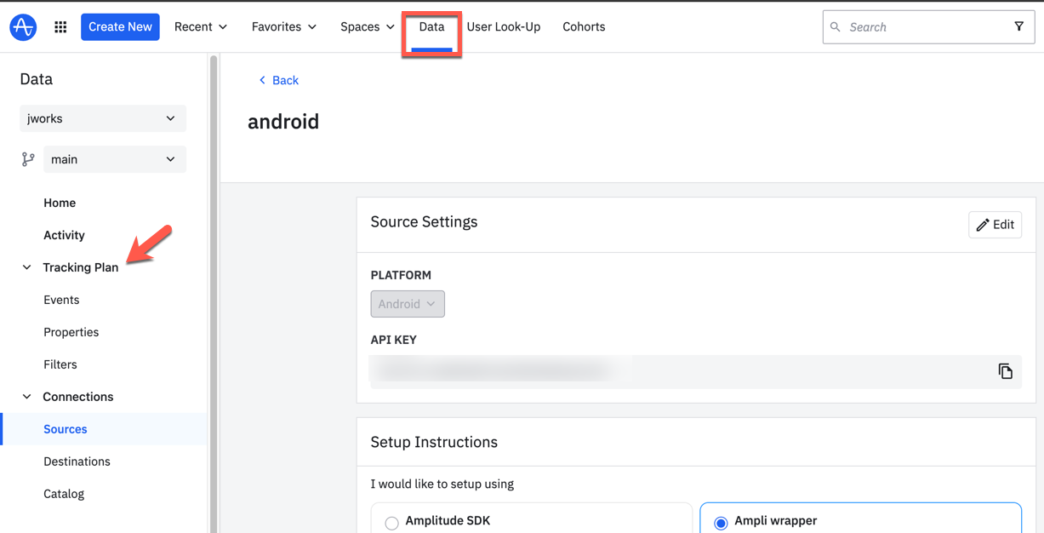
Task: Open the Android platform dropdown
Action: tap(408, 304)
